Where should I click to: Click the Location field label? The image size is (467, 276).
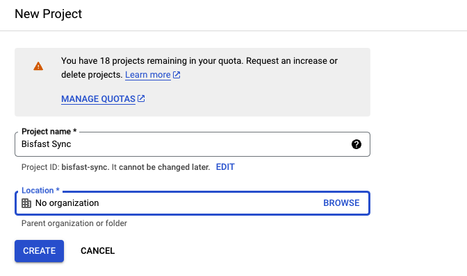pyautogui.click(x=40, y=190)
